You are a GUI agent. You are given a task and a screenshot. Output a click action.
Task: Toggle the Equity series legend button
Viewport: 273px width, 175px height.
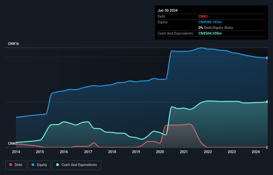[x=39, y=165]
